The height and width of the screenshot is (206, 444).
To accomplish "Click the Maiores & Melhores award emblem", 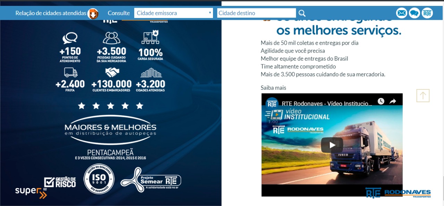I will point(111,129).
